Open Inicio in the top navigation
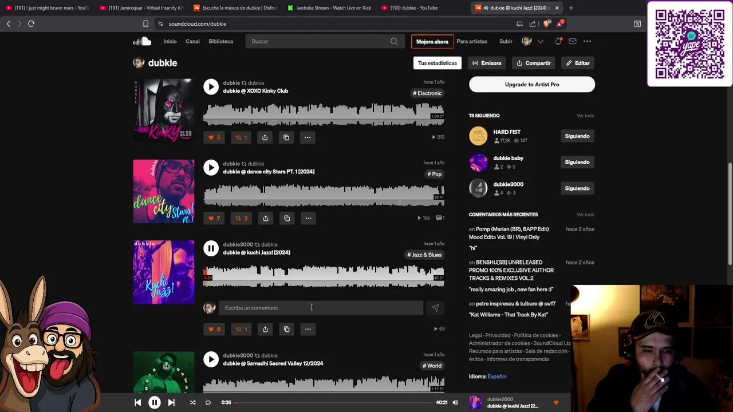This screenshot has width=733, height=412. (x=170, y=41)
